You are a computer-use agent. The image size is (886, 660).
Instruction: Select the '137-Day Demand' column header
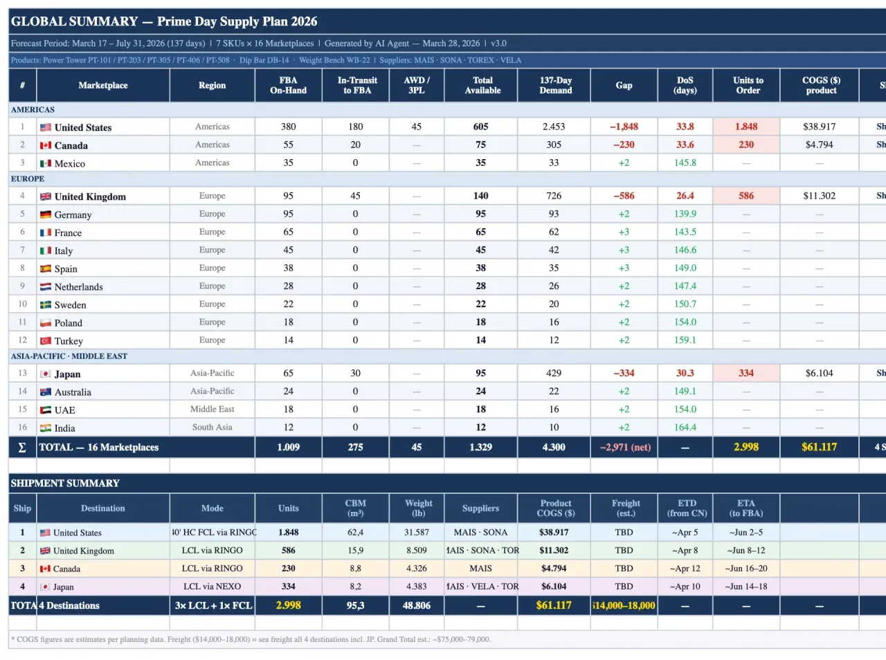click(x=554, y=86)
